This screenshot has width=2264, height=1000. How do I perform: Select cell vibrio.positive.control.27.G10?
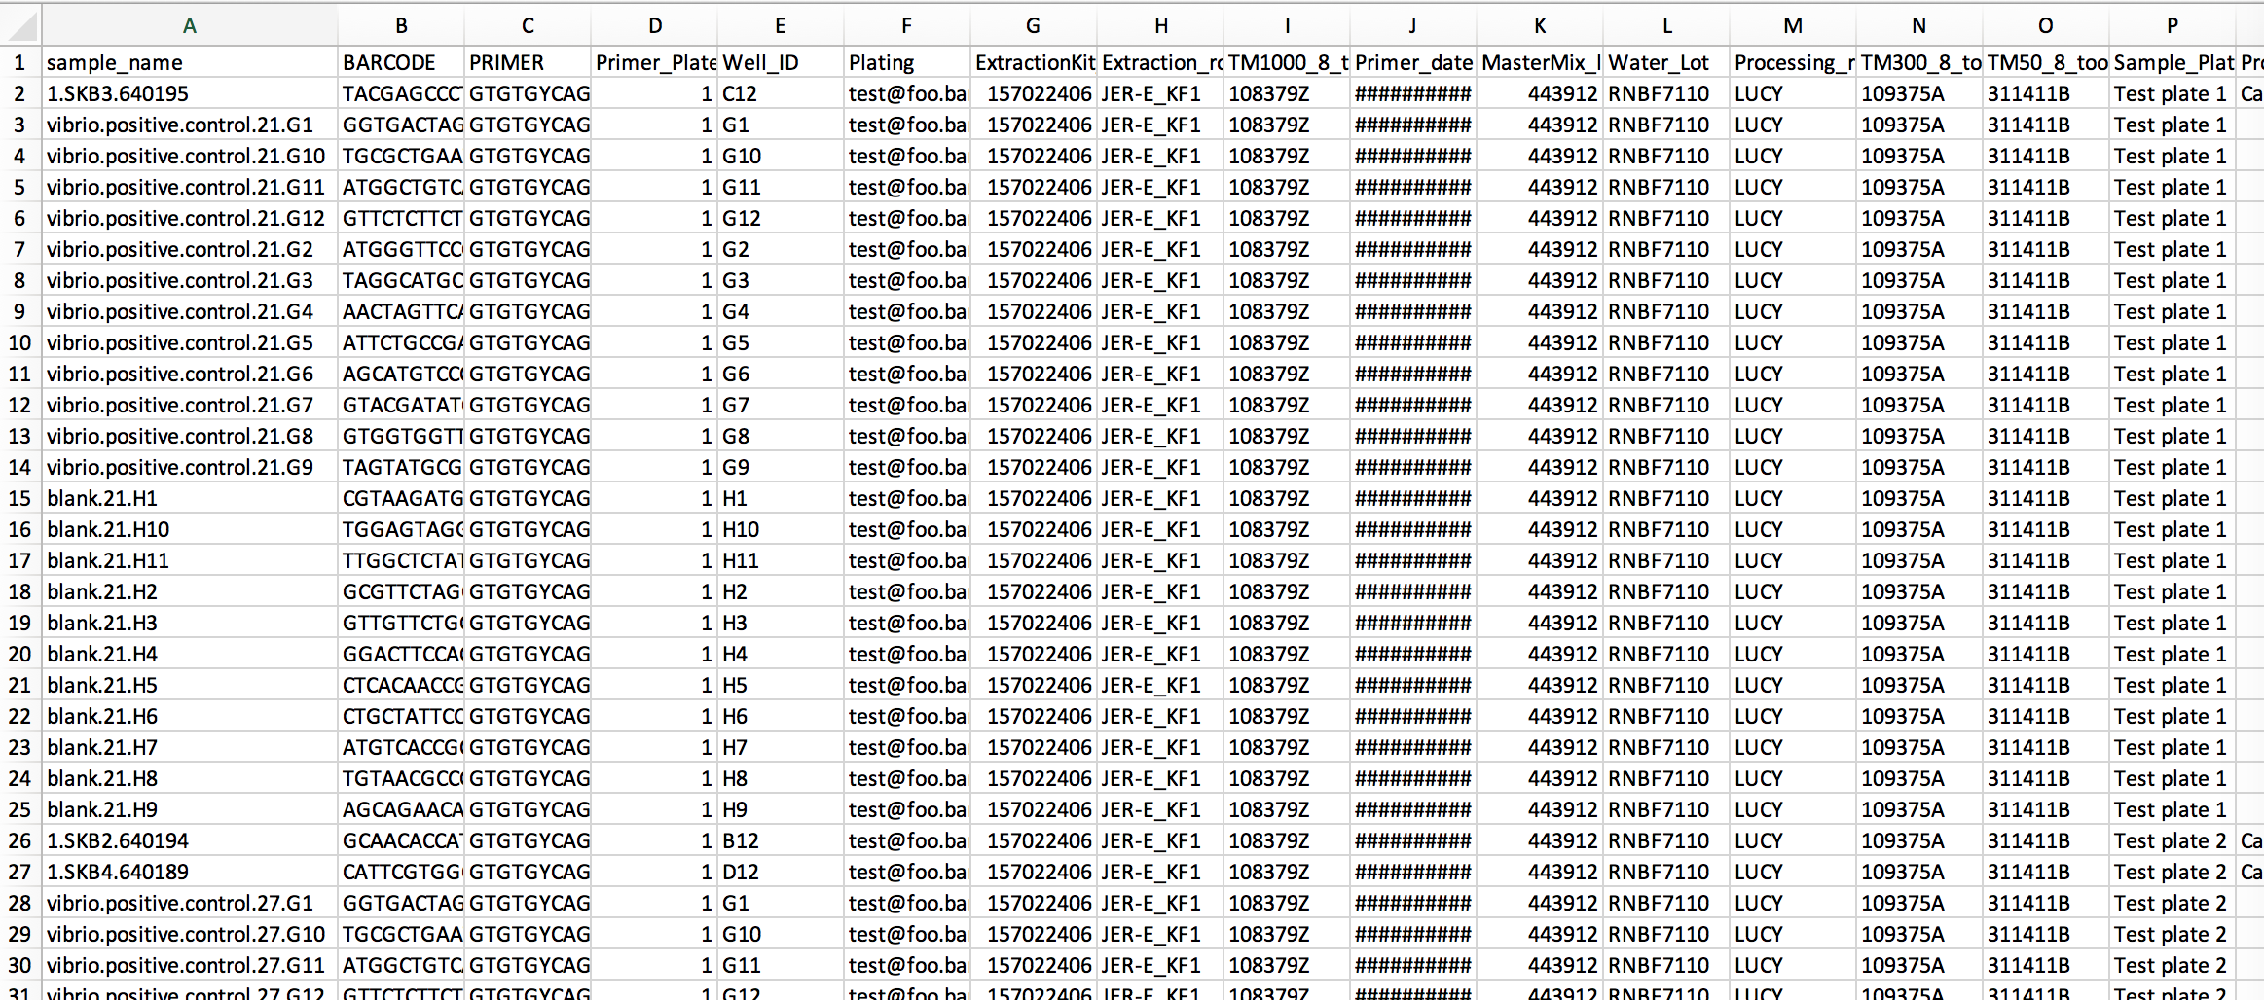tap(190, 934)
